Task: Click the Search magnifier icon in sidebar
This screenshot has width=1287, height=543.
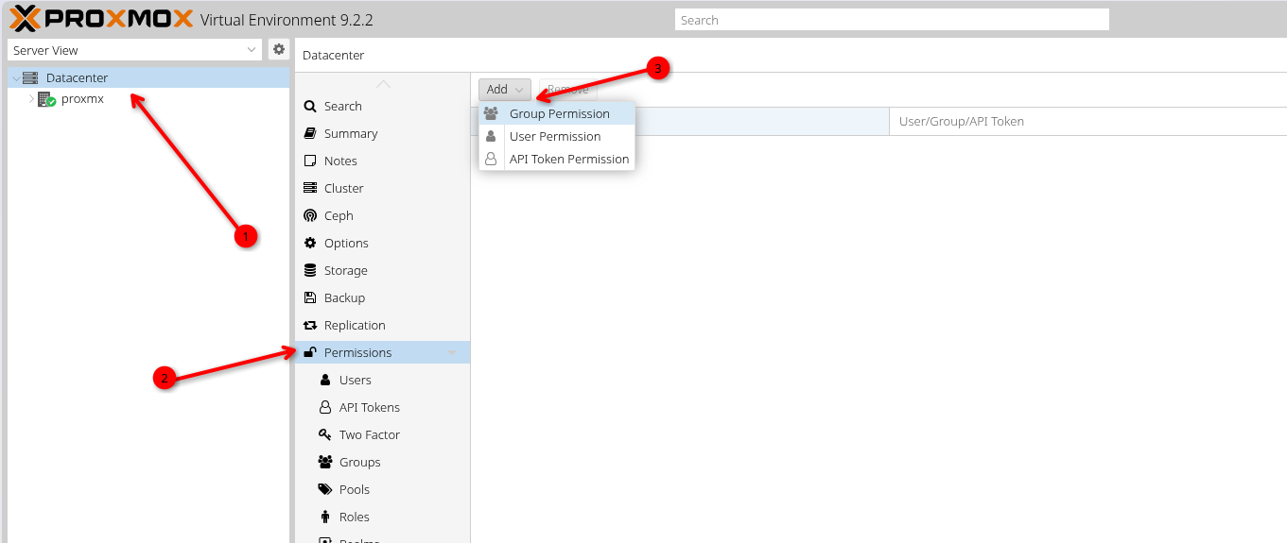Action: (309, 107)
